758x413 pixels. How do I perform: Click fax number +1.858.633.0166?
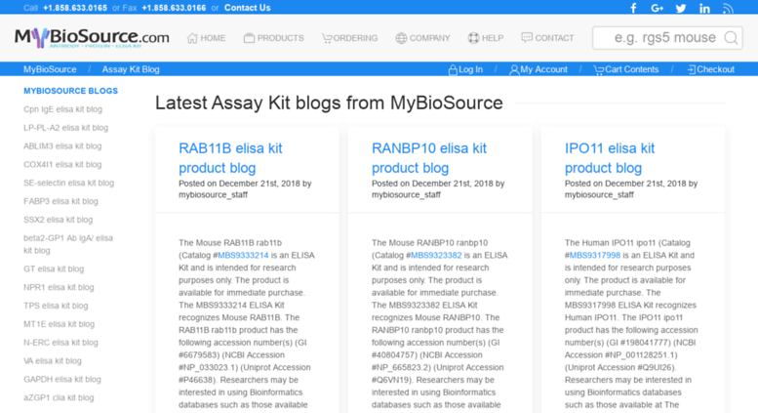[x=174, y=8]
